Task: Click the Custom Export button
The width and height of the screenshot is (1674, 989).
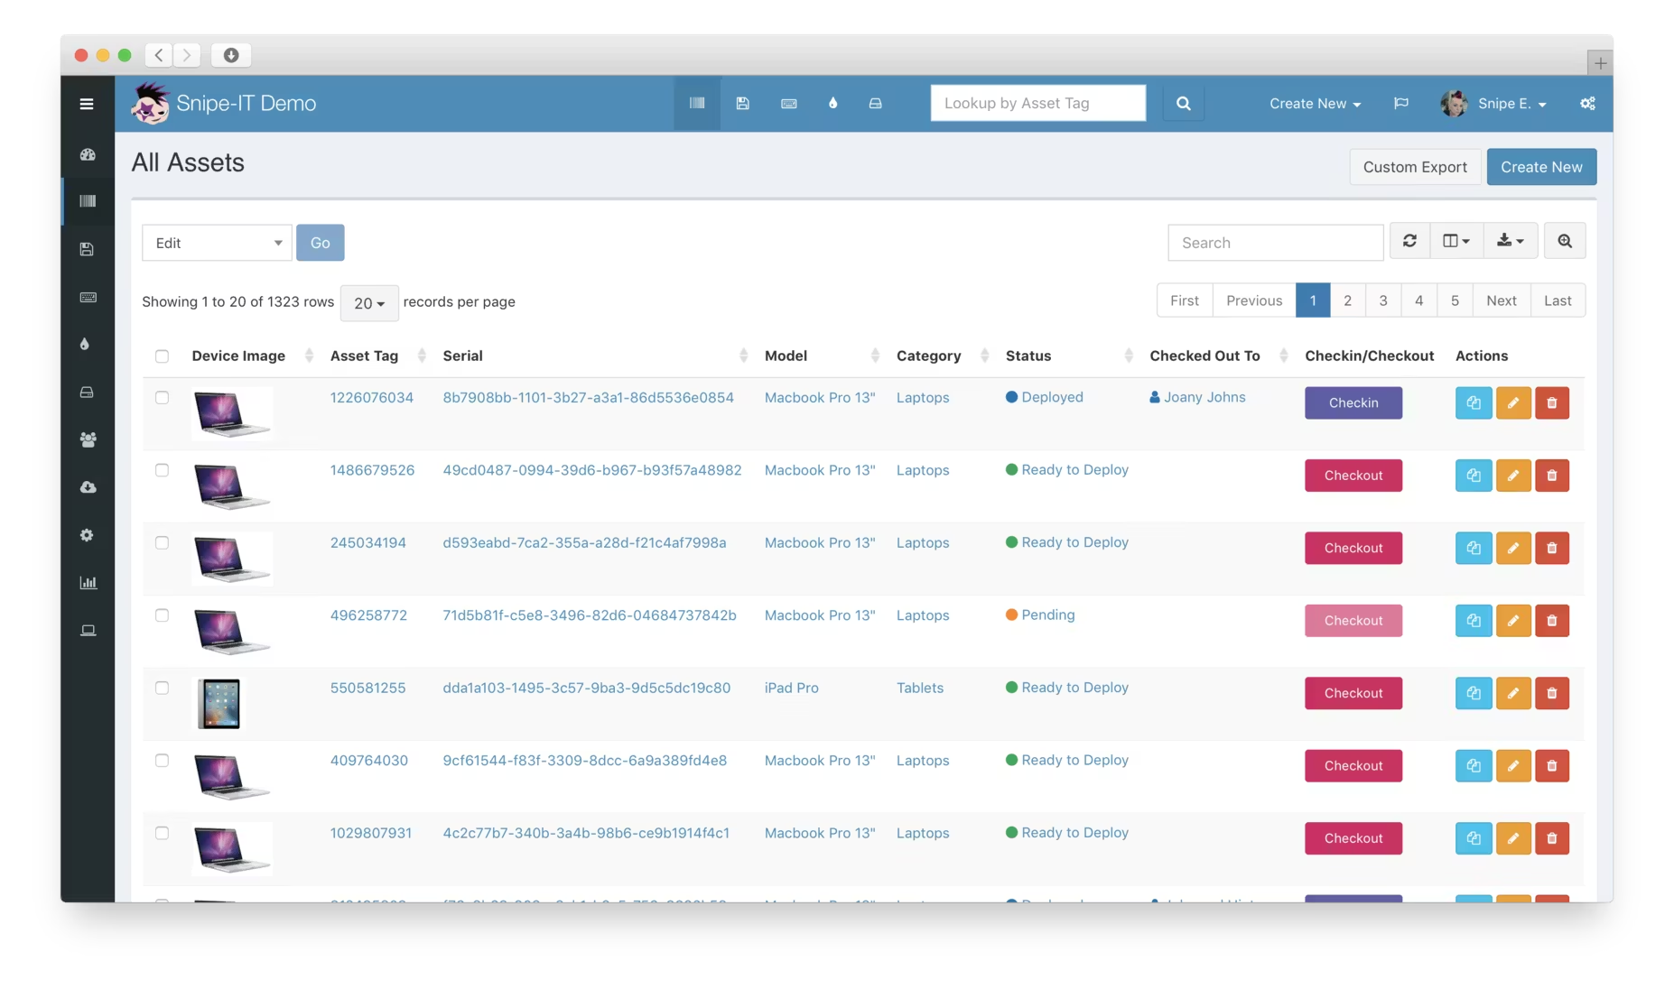Action: coord(1414,167)
